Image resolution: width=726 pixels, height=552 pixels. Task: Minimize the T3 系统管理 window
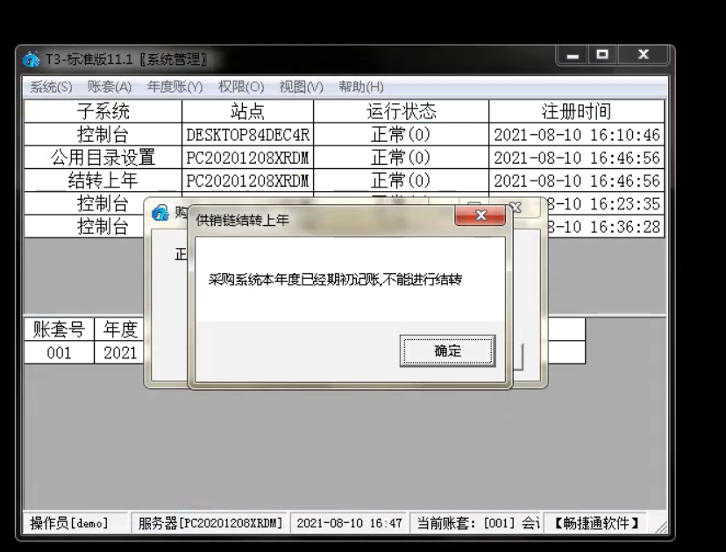(573, 55)
